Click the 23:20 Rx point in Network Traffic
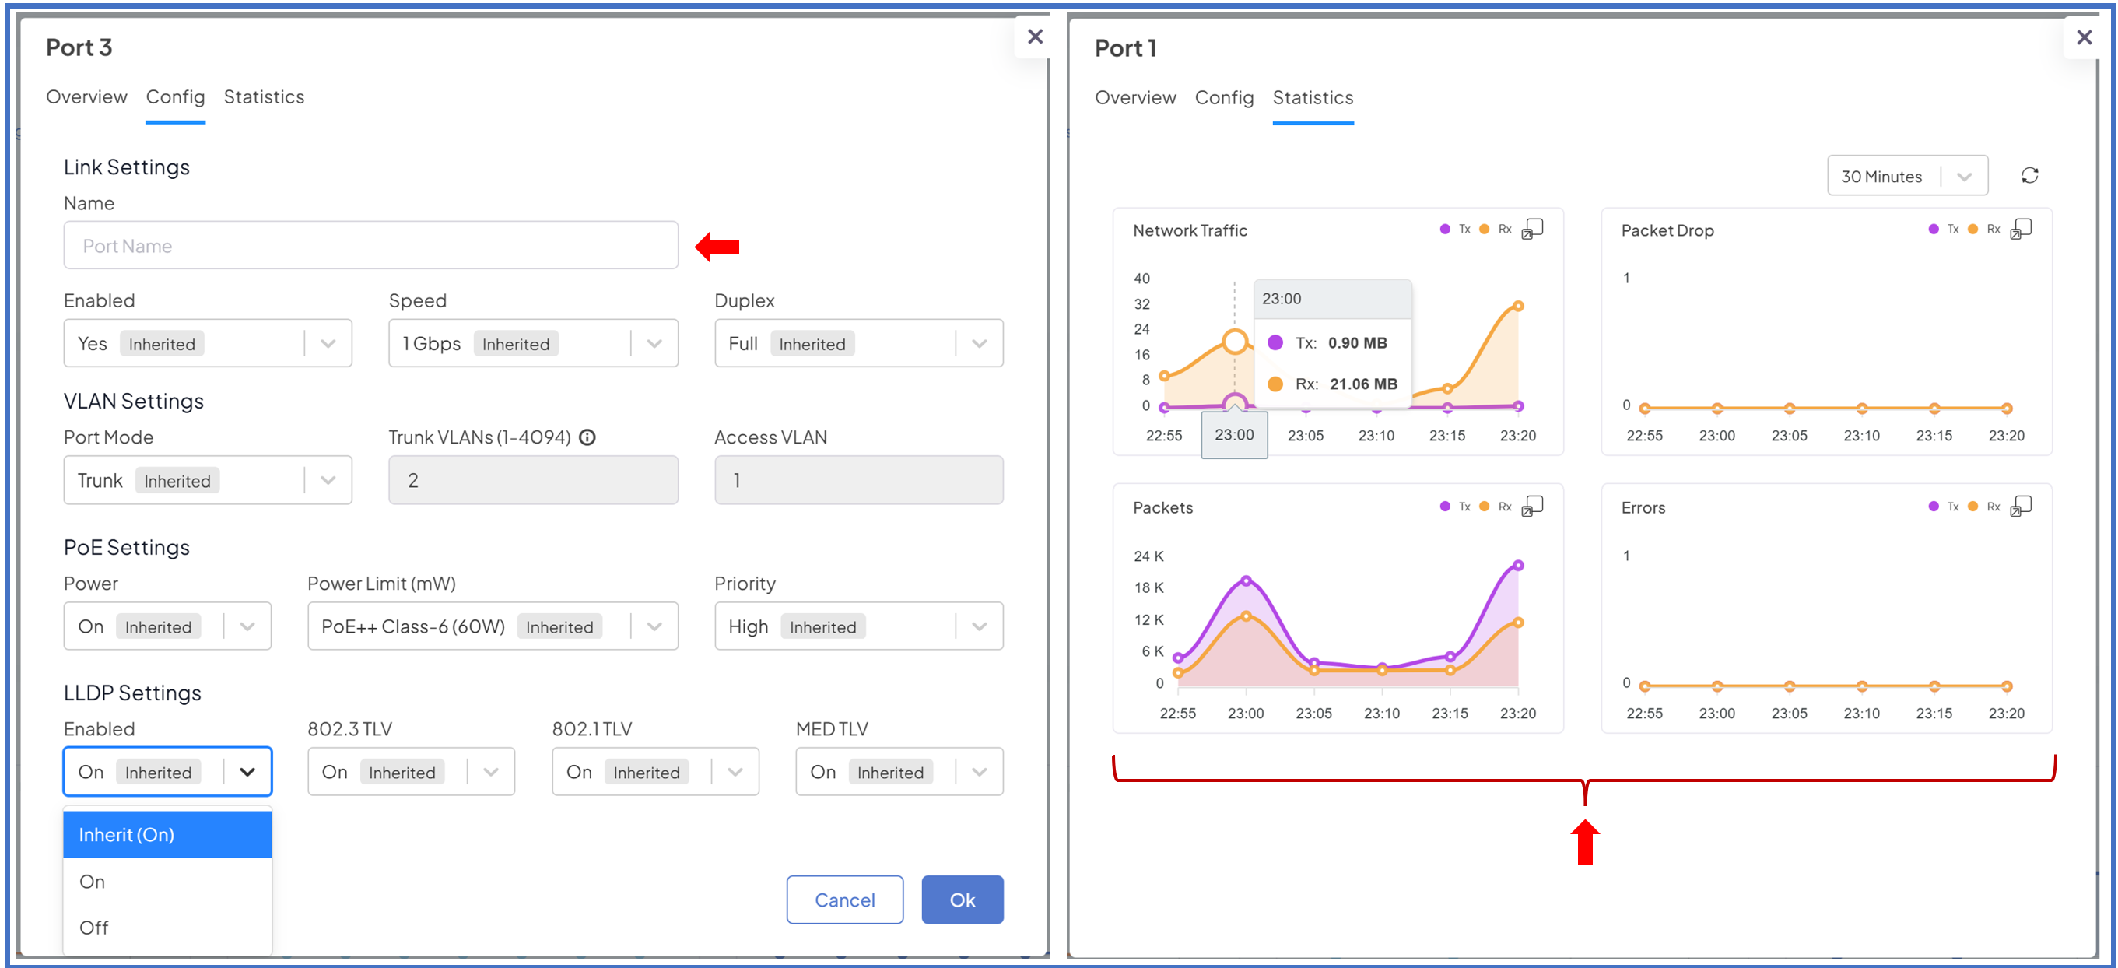This screenshot has width=2118, height=968. click(x=1518, y=306)
